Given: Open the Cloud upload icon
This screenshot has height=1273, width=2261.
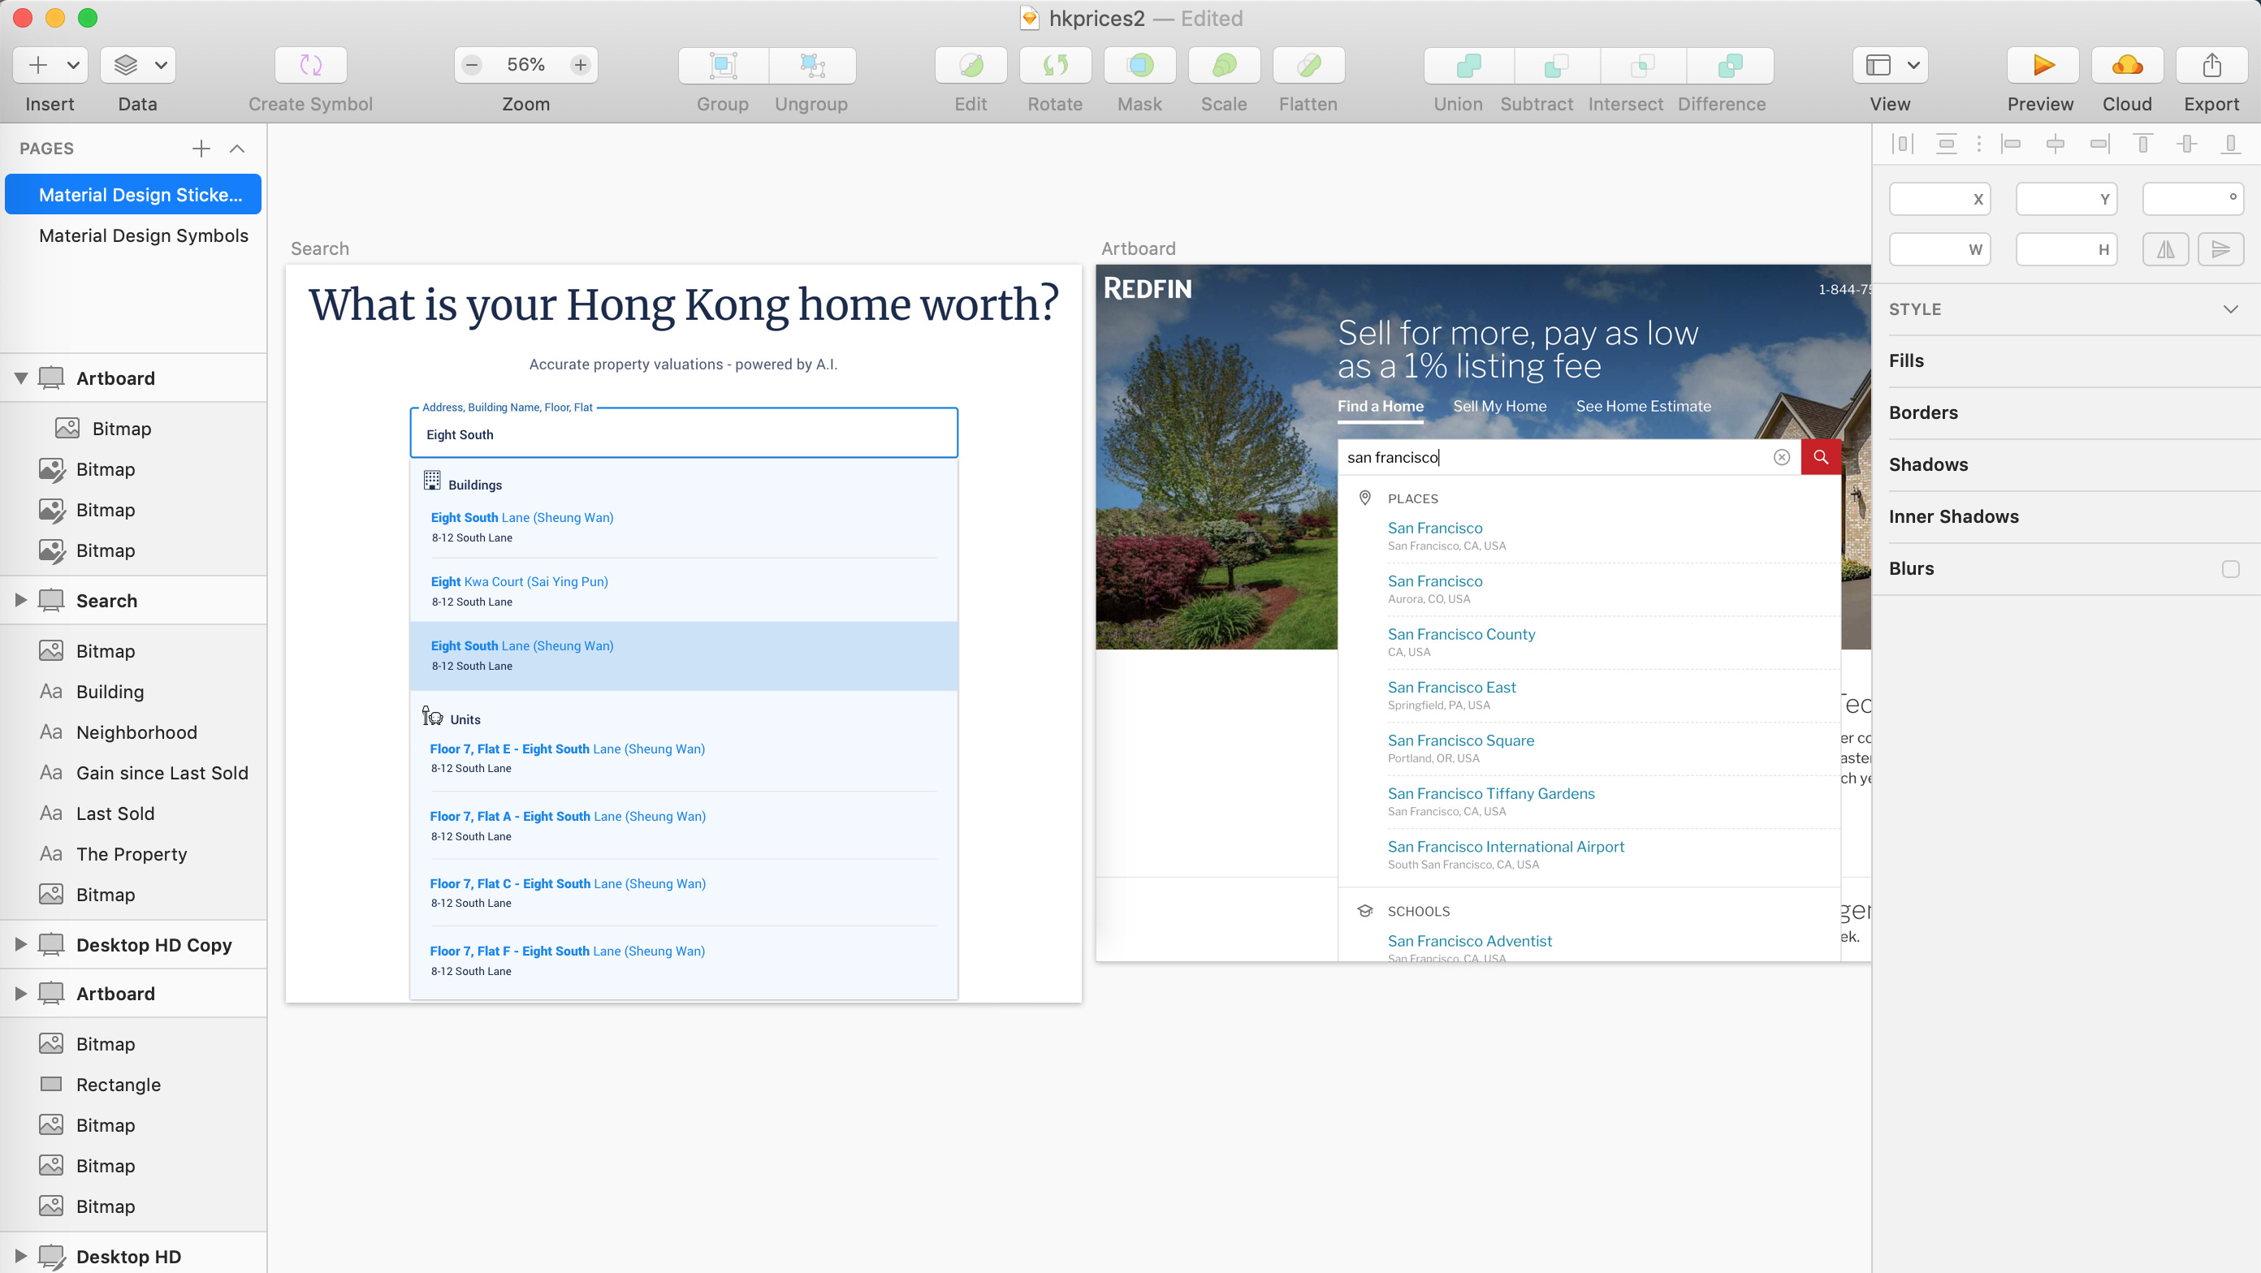Looking at the screenshot, I should (x=2127, y=65).
